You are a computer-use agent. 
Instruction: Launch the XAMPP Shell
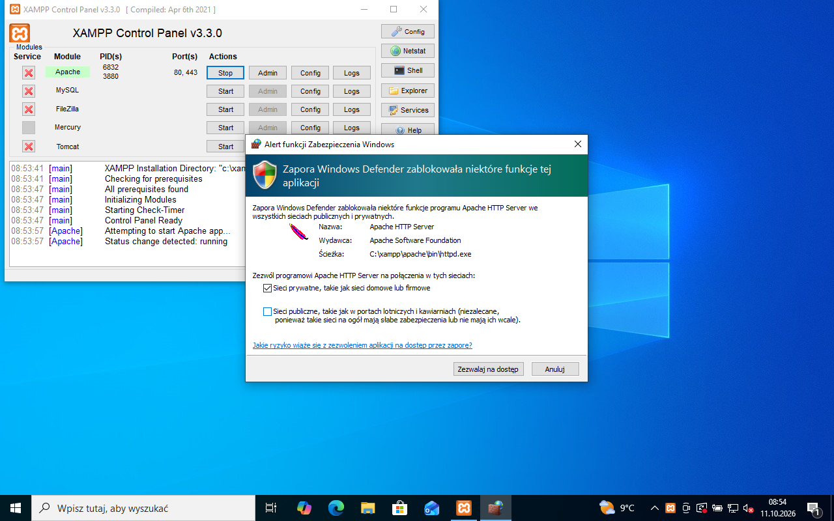[x=408, y=70]
